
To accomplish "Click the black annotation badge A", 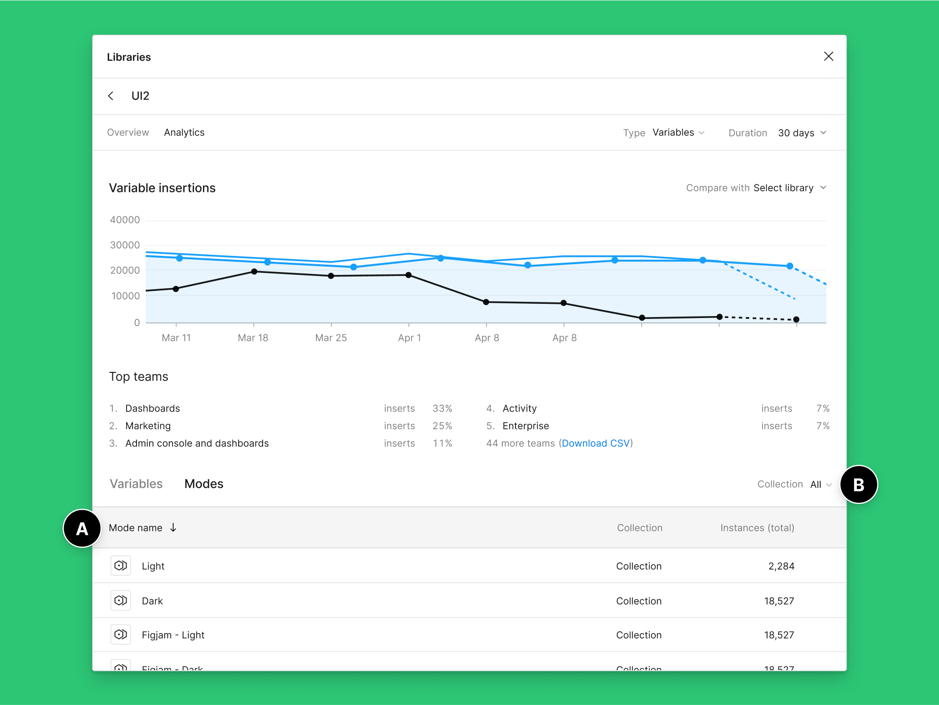I will pos(82,528).
